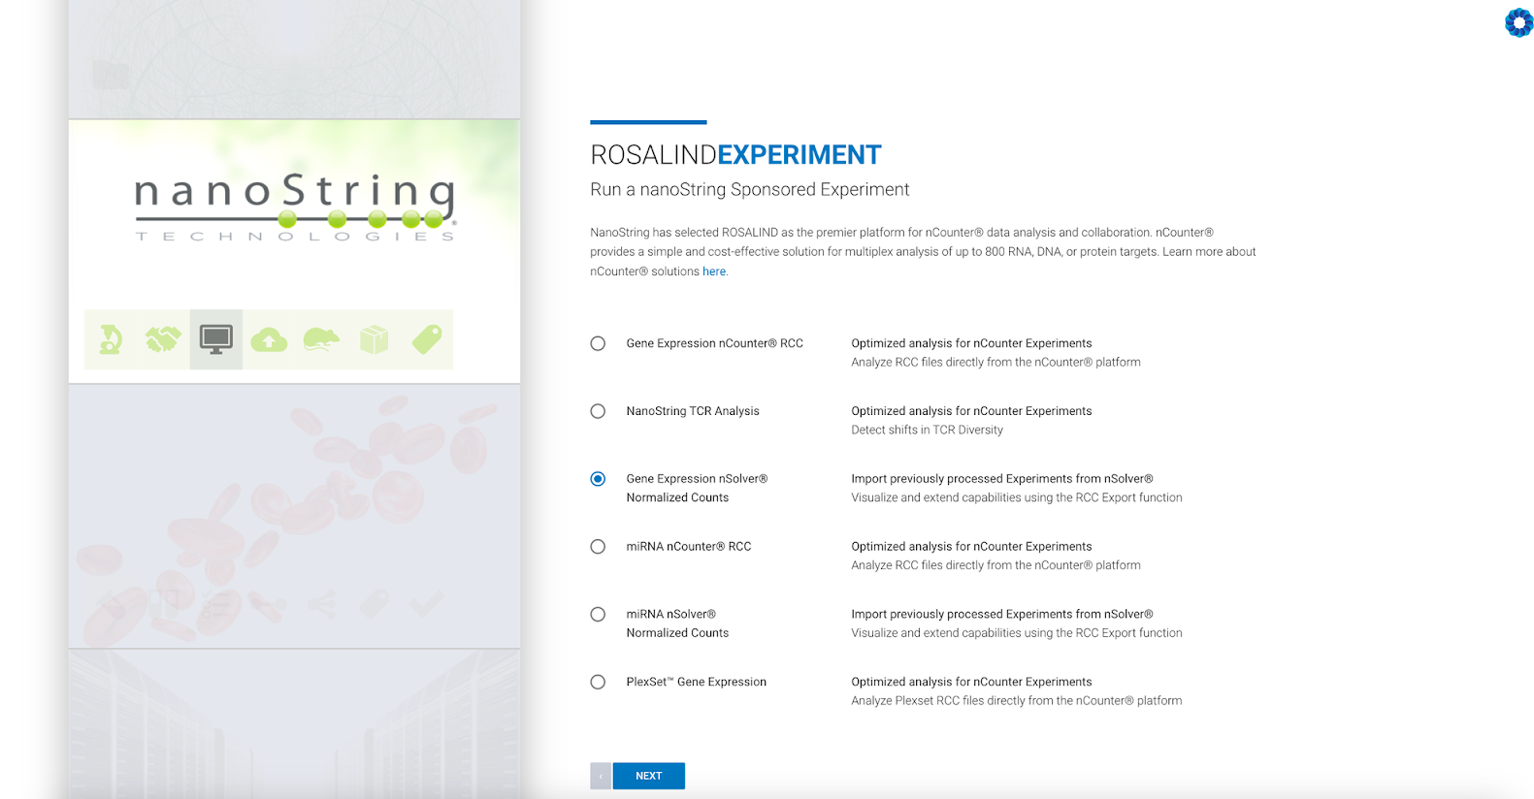Click the nanoString Technologies logo
1534x799 pixels.
point(295,208)
